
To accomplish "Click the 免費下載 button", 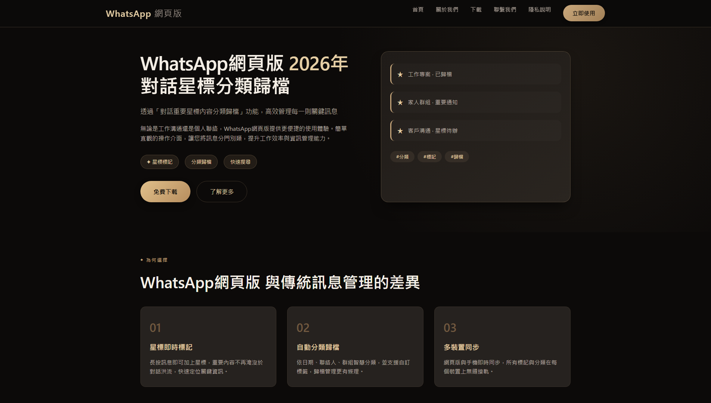I will [165, 192].
